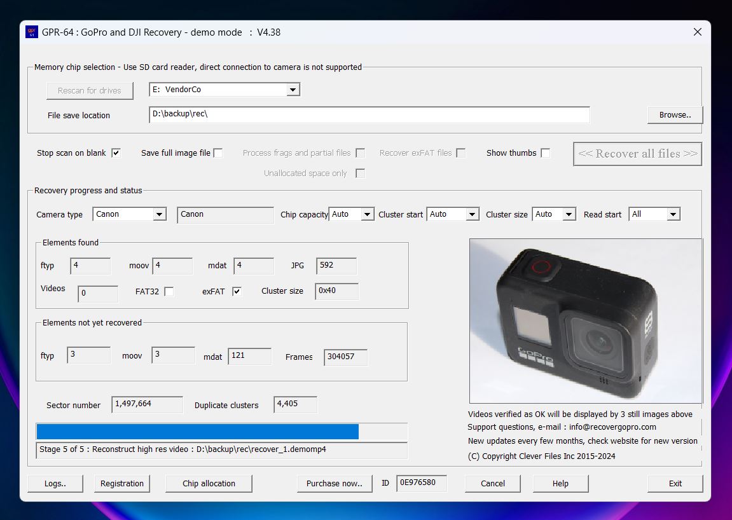This screenshot has width=732, height=520.
Task: Click the ID field showing 0E976580
Action: [x=421, y=483]
